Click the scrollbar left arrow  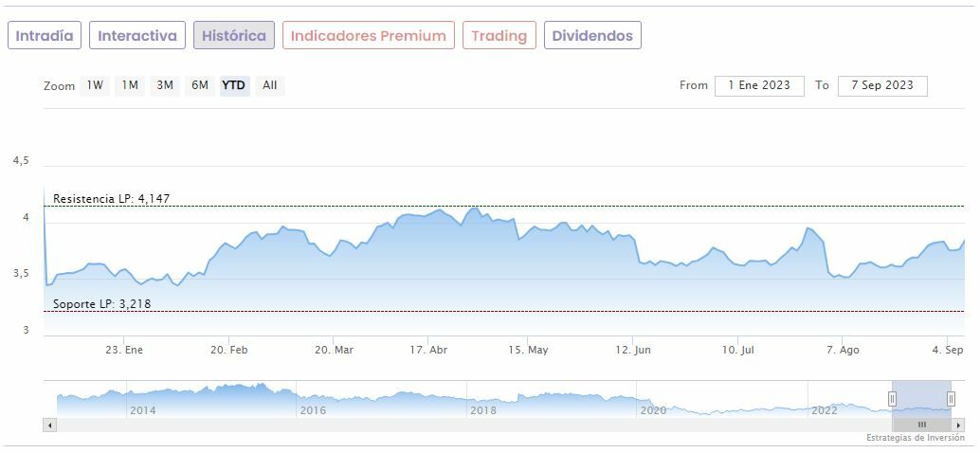pyautogui.click(x=49, y=425)
